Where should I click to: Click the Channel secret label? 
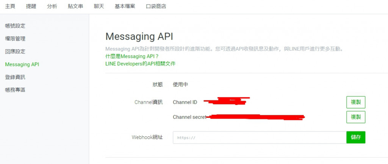(189, 117)
